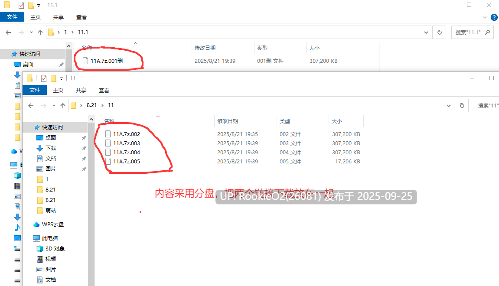Screen dimensions: 499x286
Task: Click breadcrumb 1 in 11.1 window address bar
Action: point(65,32)
